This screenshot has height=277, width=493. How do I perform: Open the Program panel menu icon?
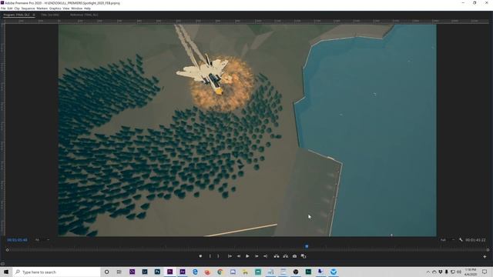coord(34,15)
